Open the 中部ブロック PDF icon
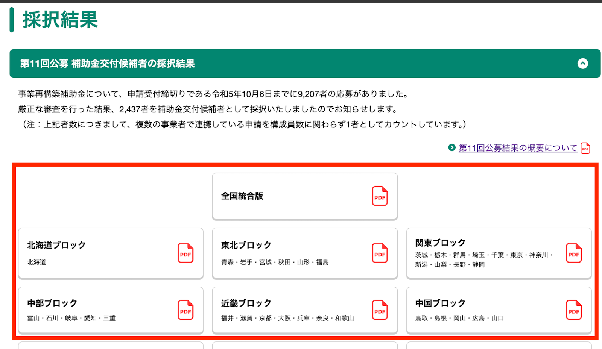The height and width of the screenshot is (349, 602). point(185,310)
